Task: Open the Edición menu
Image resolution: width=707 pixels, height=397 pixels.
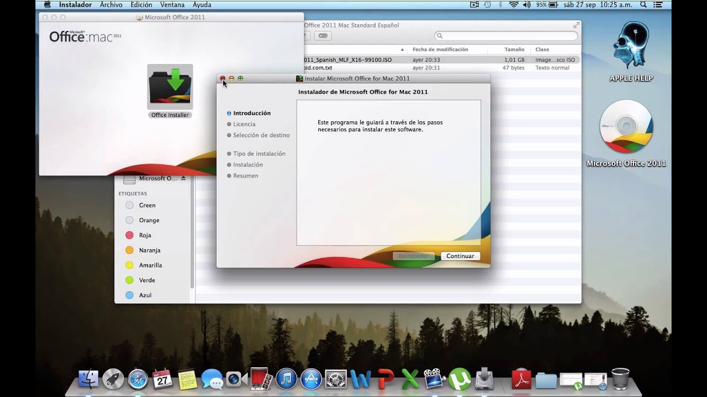Action: click(141, 4)
